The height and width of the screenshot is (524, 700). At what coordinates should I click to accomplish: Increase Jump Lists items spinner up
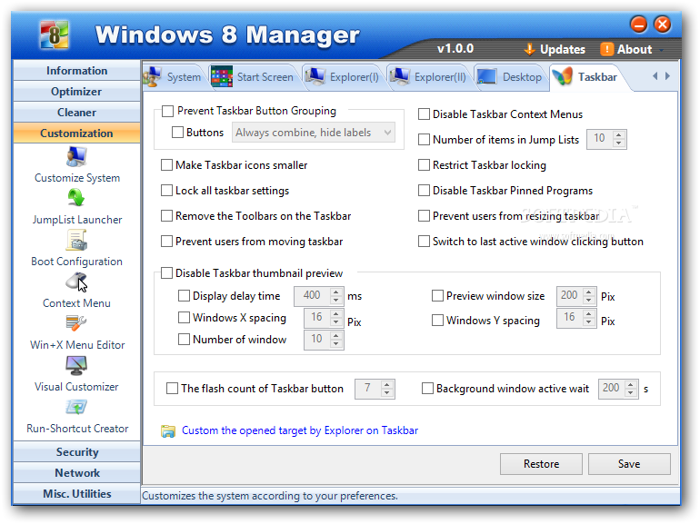618,135
